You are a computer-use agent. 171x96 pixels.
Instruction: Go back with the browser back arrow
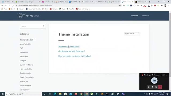(x=2, y=6)
